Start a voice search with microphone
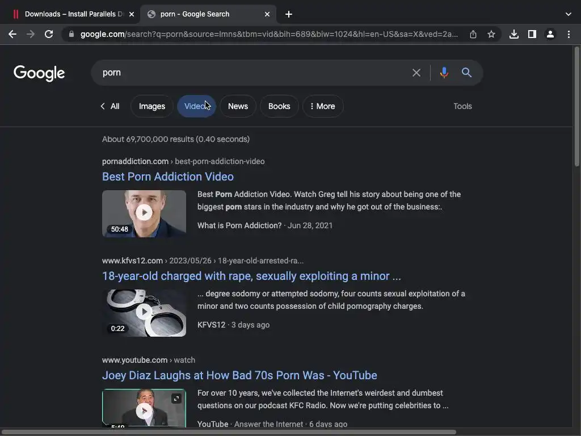This screenshot has width=581, height=436. tap(444, 73)
